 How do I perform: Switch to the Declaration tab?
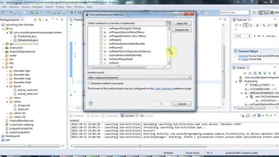pos(110,116)
